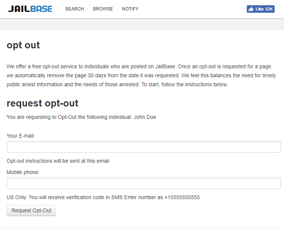The height and width of the screenshot is (228, 284).
Task: Open the SEARCH menu item
Action: [74, 9]
